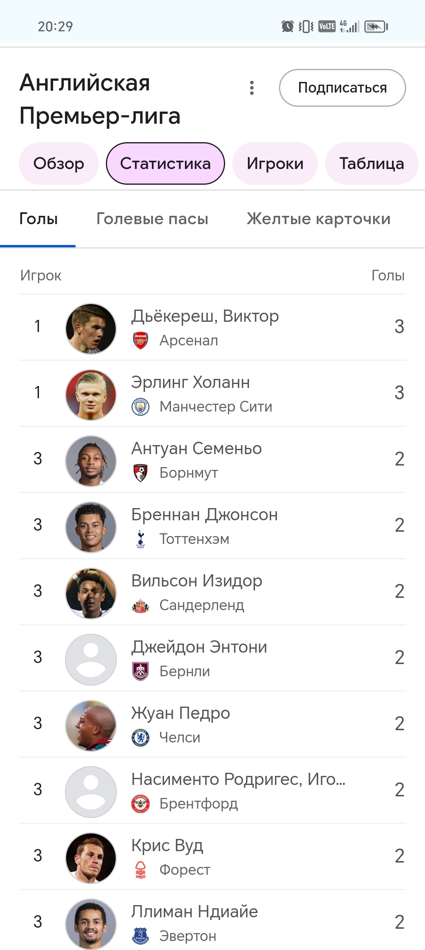
Task: Open the three-dot more options menu
Action: 252,88
